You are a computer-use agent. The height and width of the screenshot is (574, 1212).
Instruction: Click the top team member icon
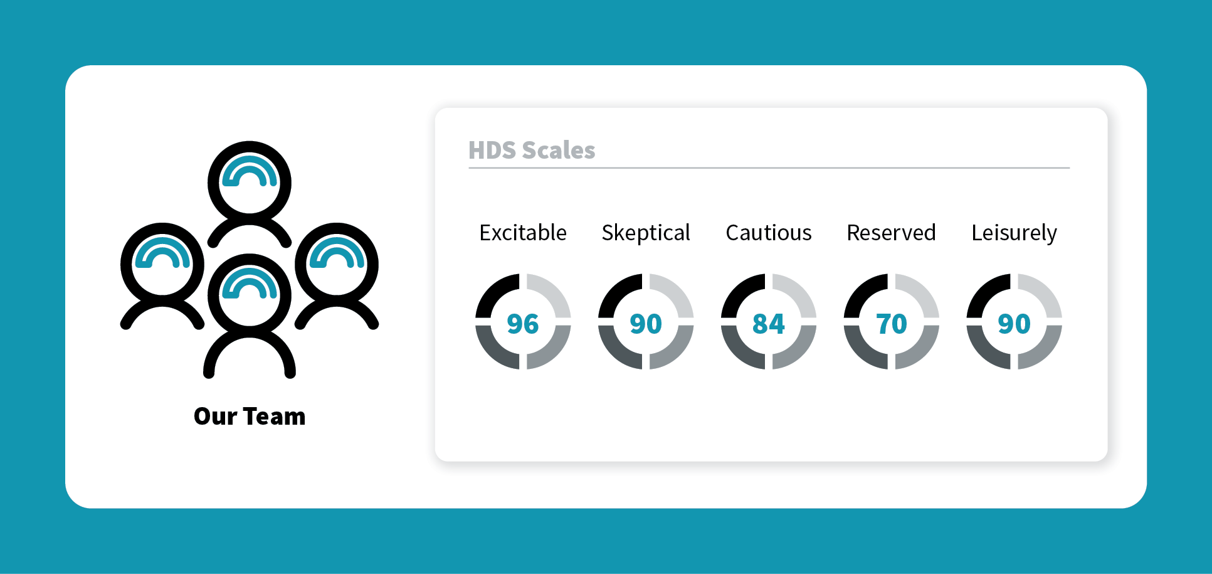point(250,193)
